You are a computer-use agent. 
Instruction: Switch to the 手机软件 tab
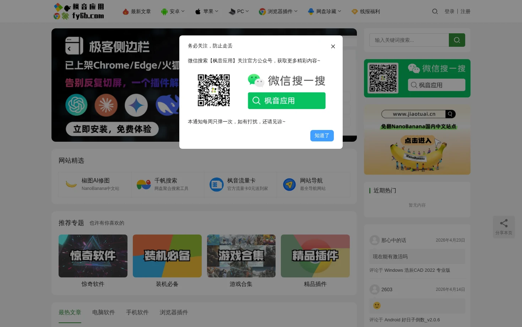tap(137, 312)
